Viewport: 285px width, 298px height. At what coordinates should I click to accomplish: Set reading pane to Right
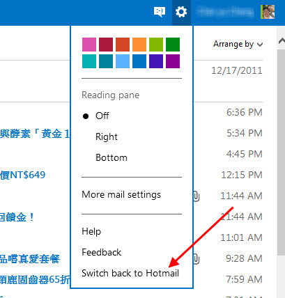click(107, 136)
